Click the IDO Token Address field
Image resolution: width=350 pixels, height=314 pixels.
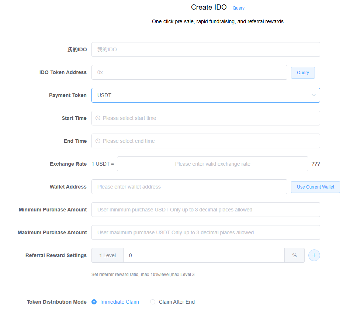[x=189, y=72]
